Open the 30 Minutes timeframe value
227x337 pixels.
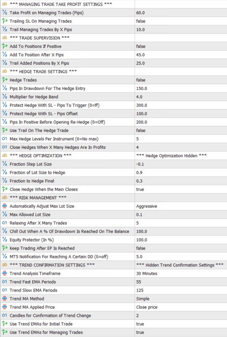click(147, 274)
